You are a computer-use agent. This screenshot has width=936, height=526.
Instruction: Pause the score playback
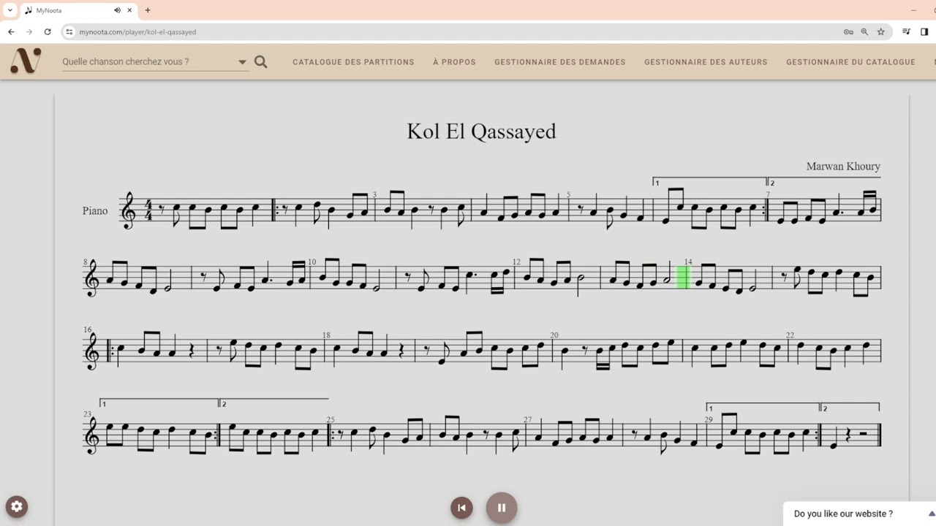click(x=502, y=507)
